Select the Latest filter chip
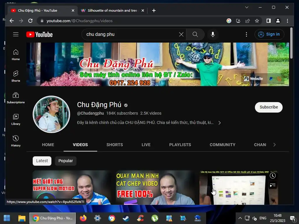The height and width of the screenshot is (224, 299). coord(42,161)
